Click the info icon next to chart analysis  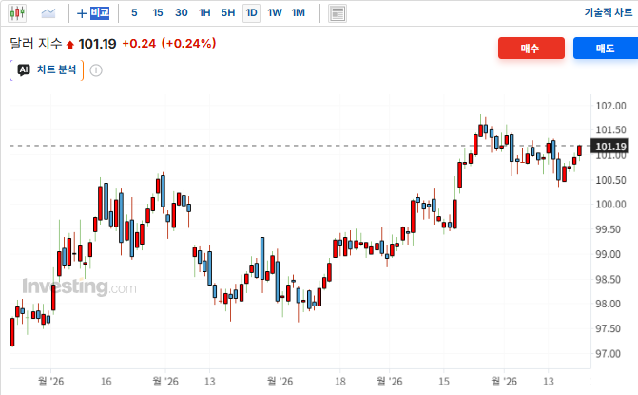click(x=96, y=70)
